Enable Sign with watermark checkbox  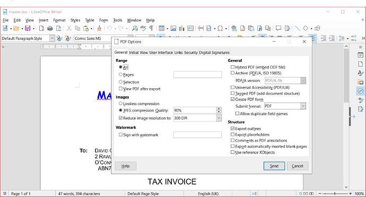coord(120,134)
